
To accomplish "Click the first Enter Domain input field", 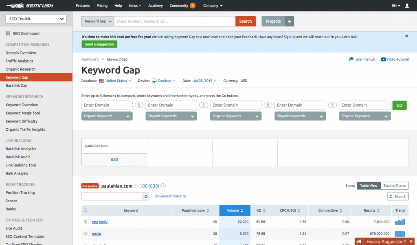I will point(107,105).
